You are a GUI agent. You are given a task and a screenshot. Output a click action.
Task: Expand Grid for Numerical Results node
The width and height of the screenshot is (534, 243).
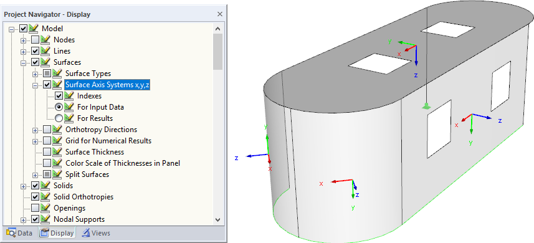pos(35,142)
